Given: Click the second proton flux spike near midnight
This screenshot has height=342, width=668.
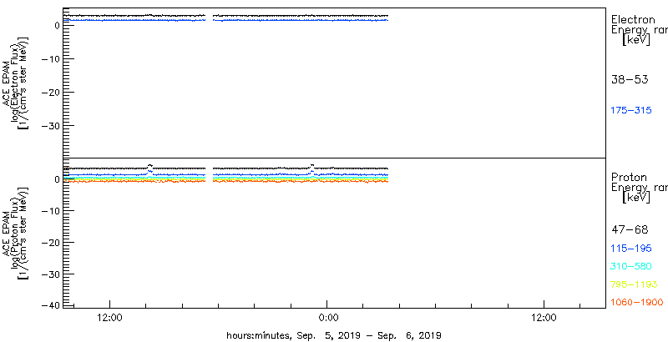Looking at the screenshot, I should pos(312,165).
